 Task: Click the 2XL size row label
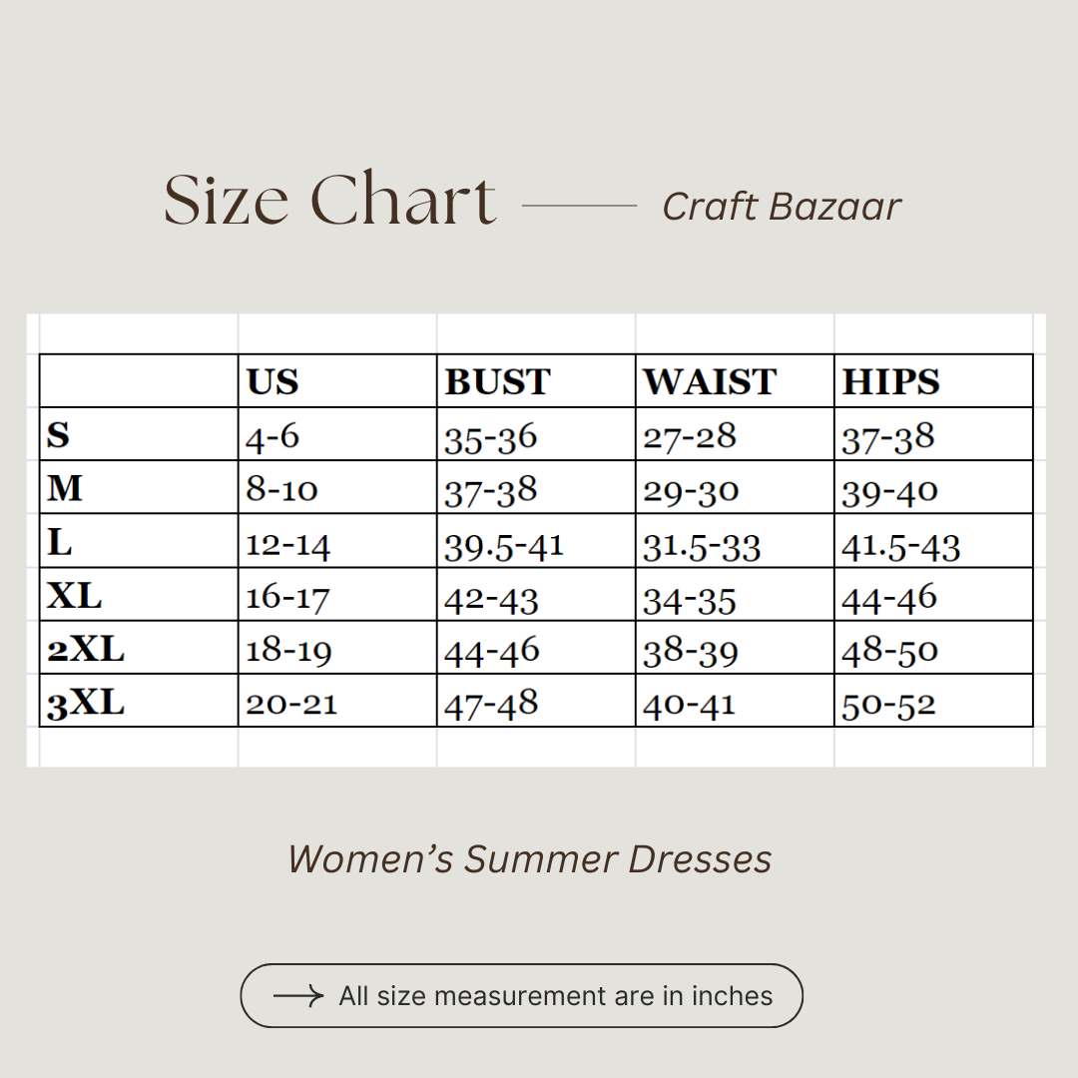point(86,650)
